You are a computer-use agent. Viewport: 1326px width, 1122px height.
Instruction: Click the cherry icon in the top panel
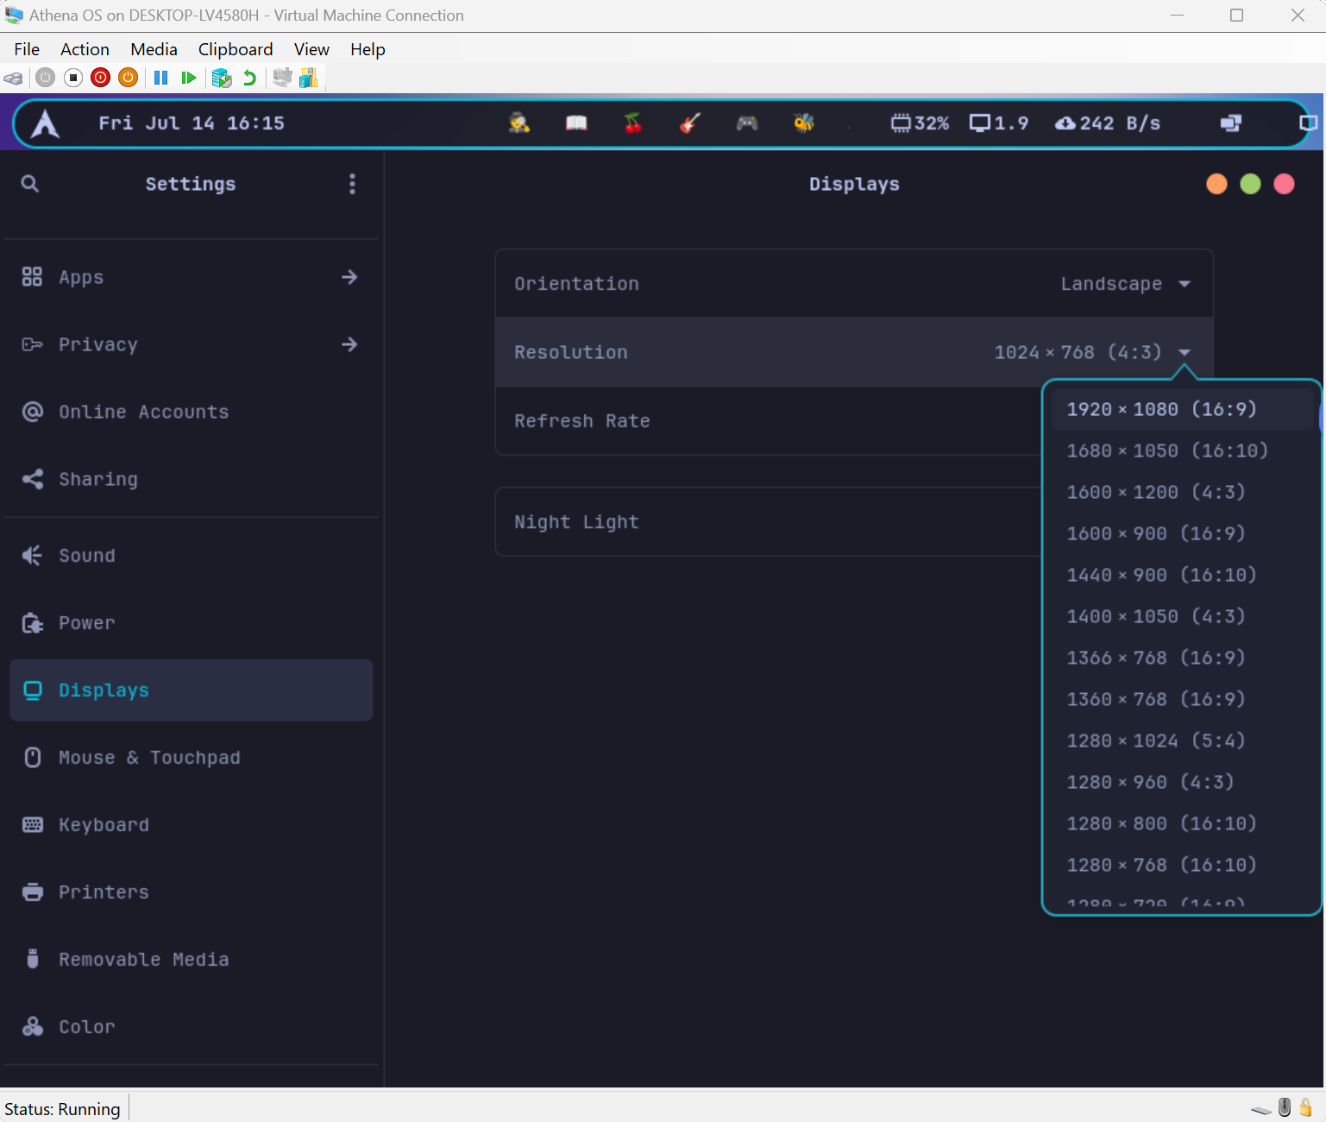pos(633,123)
